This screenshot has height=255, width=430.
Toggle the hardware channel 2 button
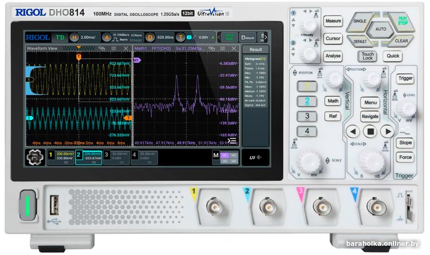tap(307, 101)
